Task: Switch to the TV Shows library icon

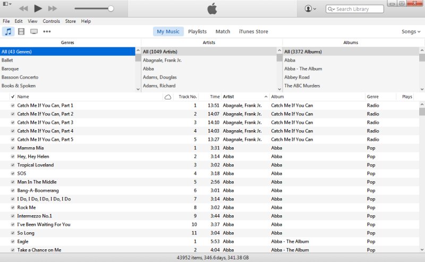Action: [34, 31]
